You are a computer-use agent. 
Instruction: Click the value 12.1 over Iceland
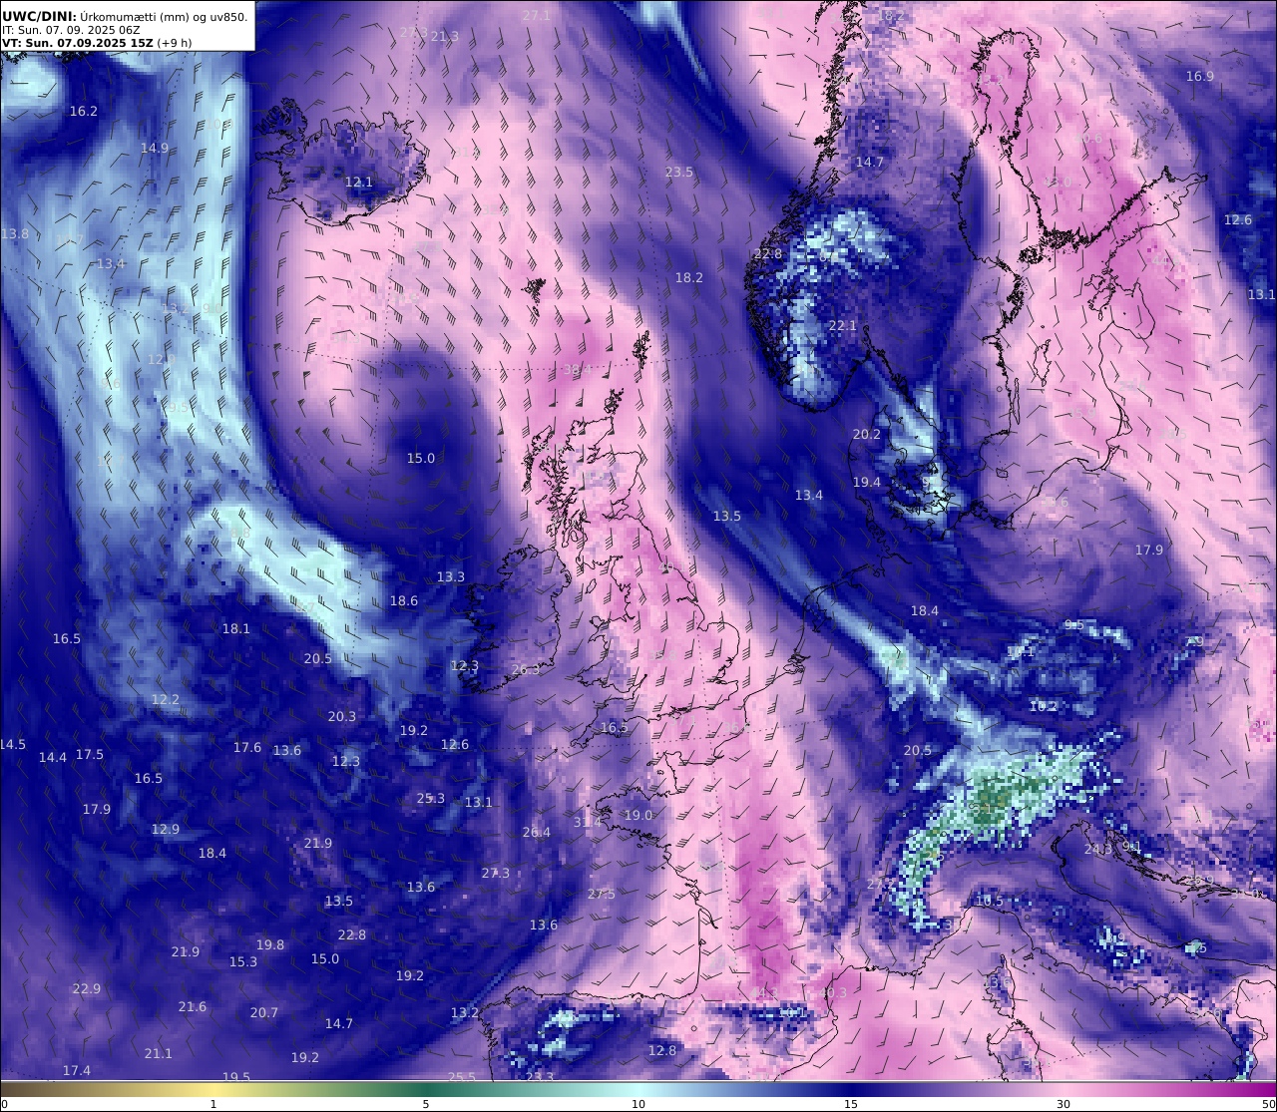click(359, 182)
